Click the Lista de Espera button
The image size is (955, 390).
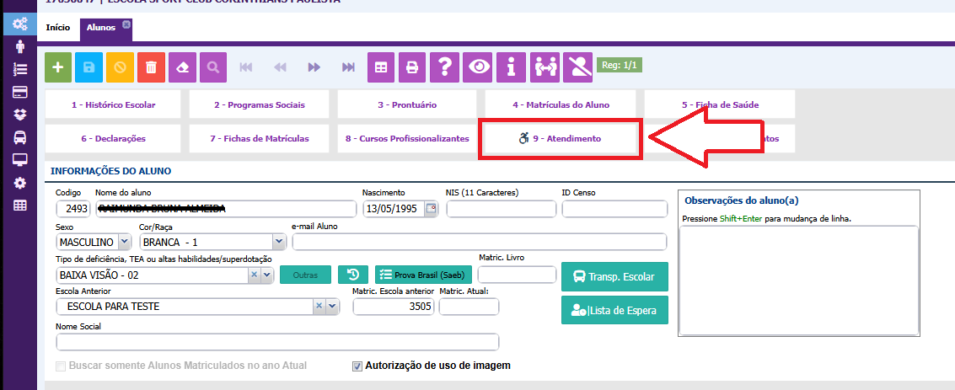(614, 310)
